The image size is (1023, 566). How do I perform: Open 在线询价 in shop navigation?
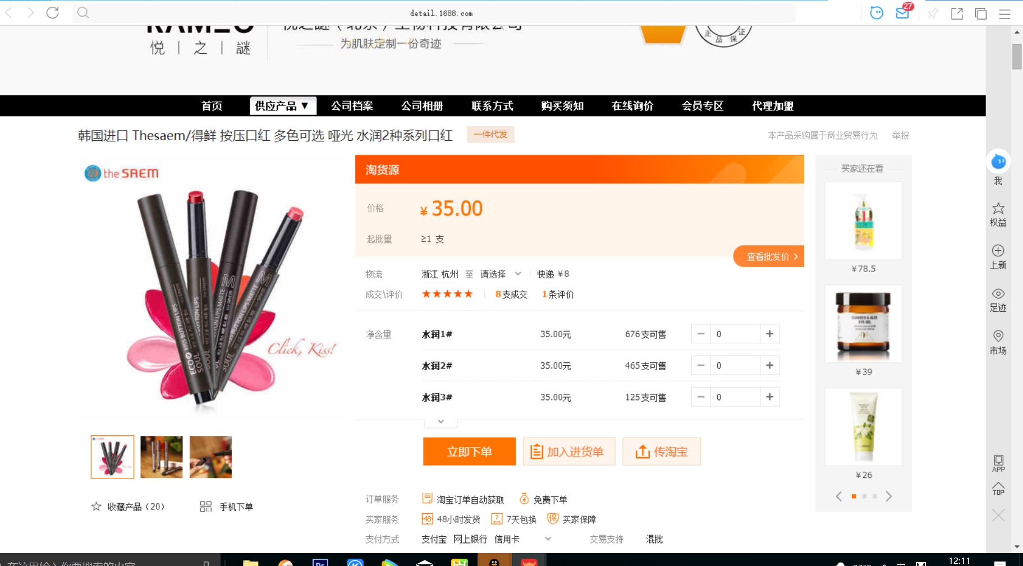(x=632, y=105)
